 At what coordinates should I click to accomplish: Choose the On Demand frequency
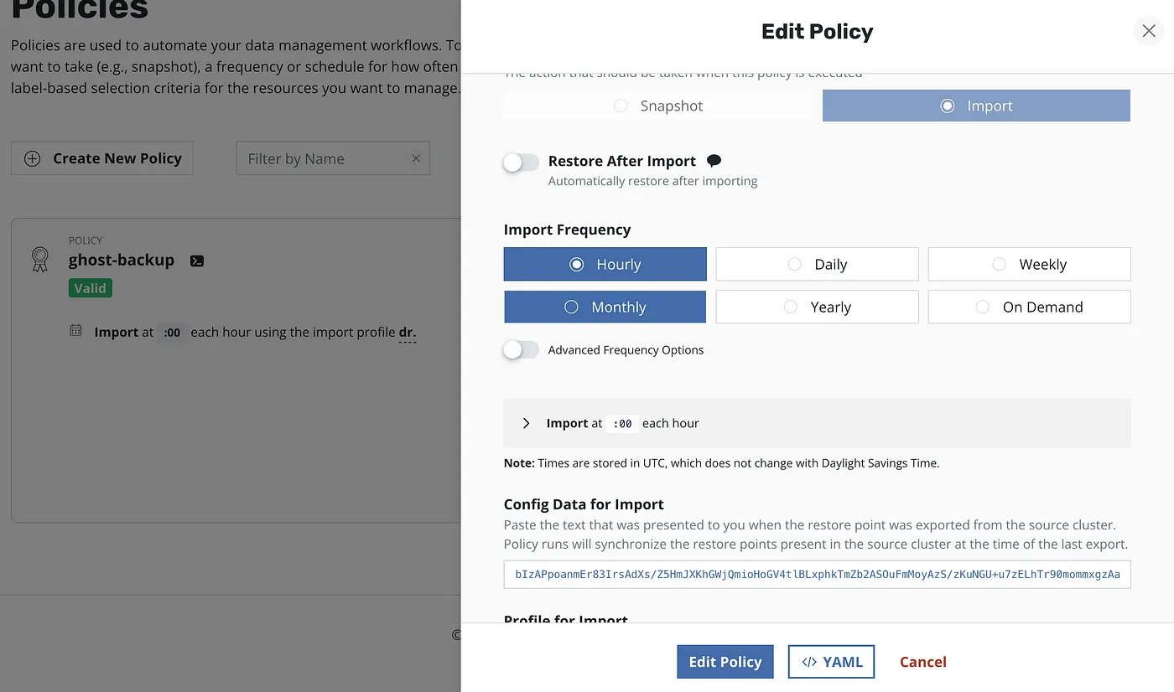(1029, 307)
